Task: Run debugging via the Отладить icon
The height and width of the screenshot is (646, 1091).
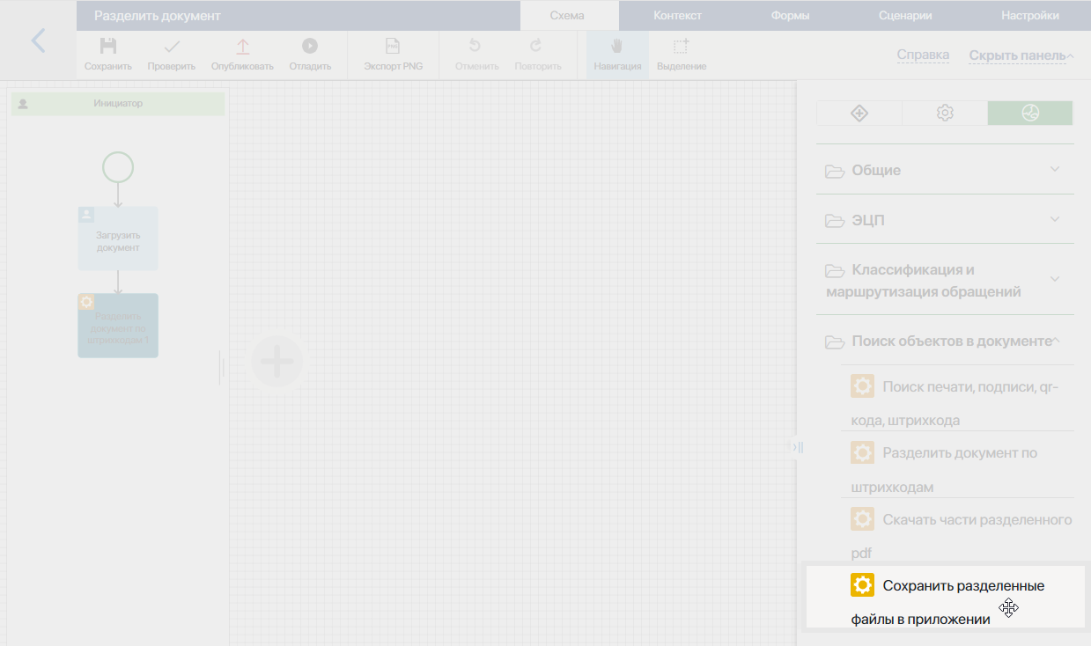Action: pos(310,46)
